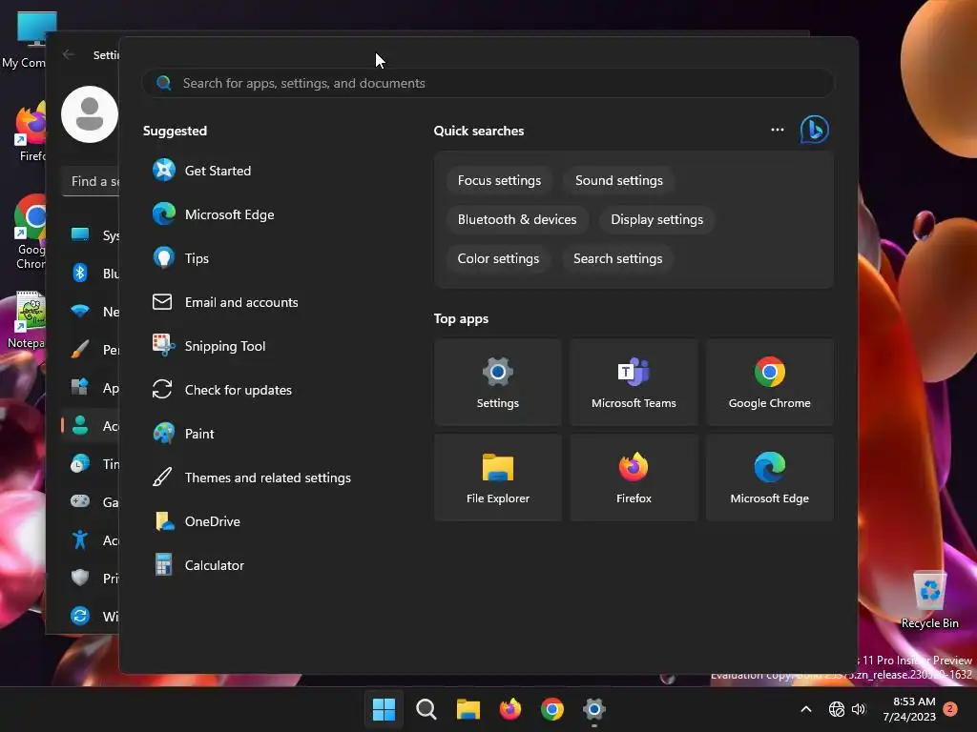Screen dimensions: 977x732
Task: Select Personalization in Settings sidebar
Action: pos(91,350)
